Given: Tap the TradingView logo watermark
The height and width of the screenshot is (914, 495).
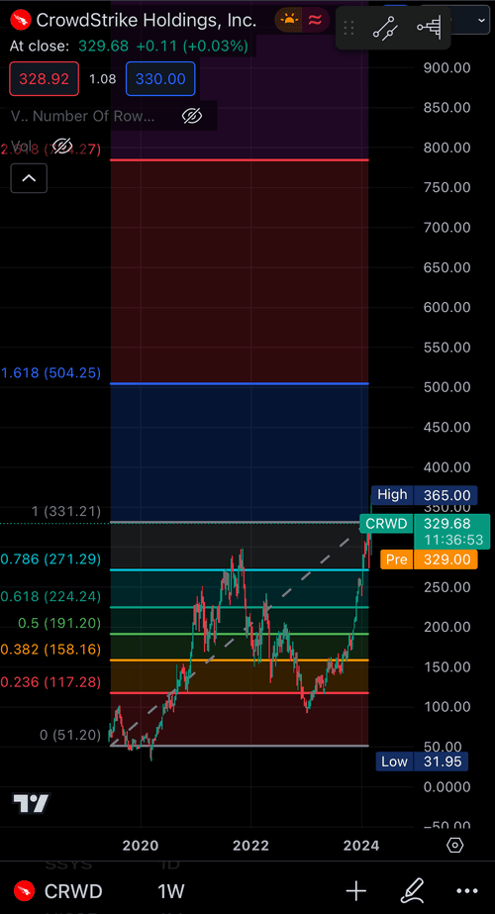Looking at the screenshot, I should [32, 804].
